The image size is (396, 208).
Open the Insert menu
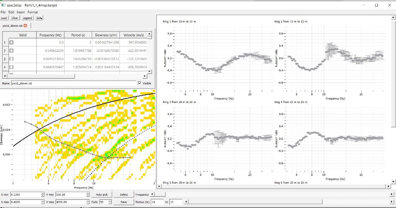point(20,12)
